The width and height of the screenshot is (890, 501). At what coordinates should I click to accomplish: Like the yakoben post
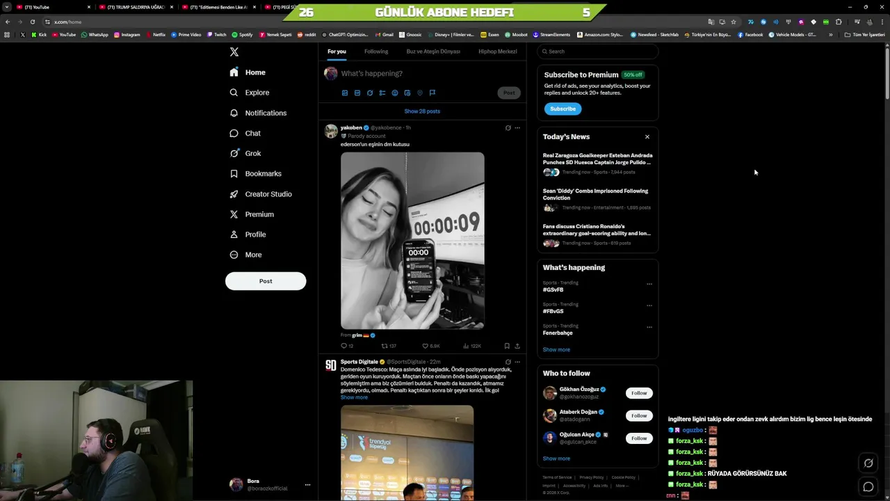click(x=431, y=346)
